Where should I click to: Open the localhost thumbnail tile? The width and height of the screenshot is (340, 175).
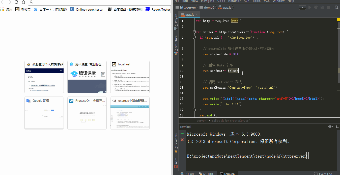tap(130, 77)
